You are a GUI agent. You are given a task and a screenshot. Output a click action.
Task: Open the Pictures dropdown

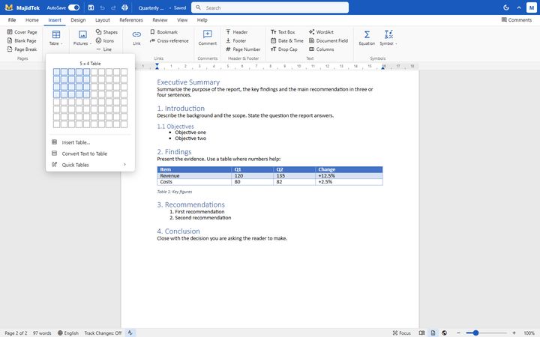click(x=82, y=38)
